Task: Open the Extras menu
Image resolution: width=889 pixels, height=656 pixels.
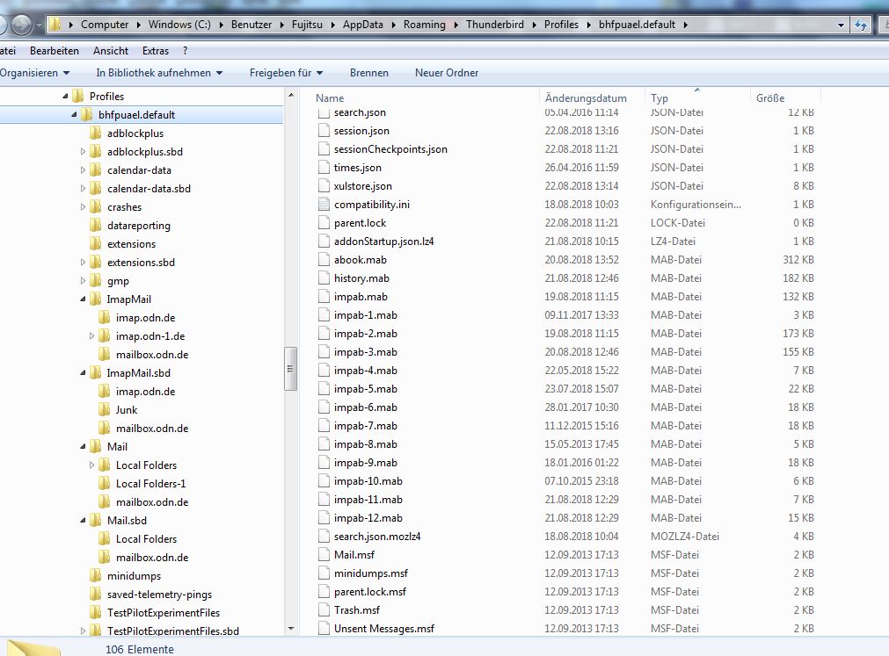Action: pyautogui.click(x=156, y=51)
